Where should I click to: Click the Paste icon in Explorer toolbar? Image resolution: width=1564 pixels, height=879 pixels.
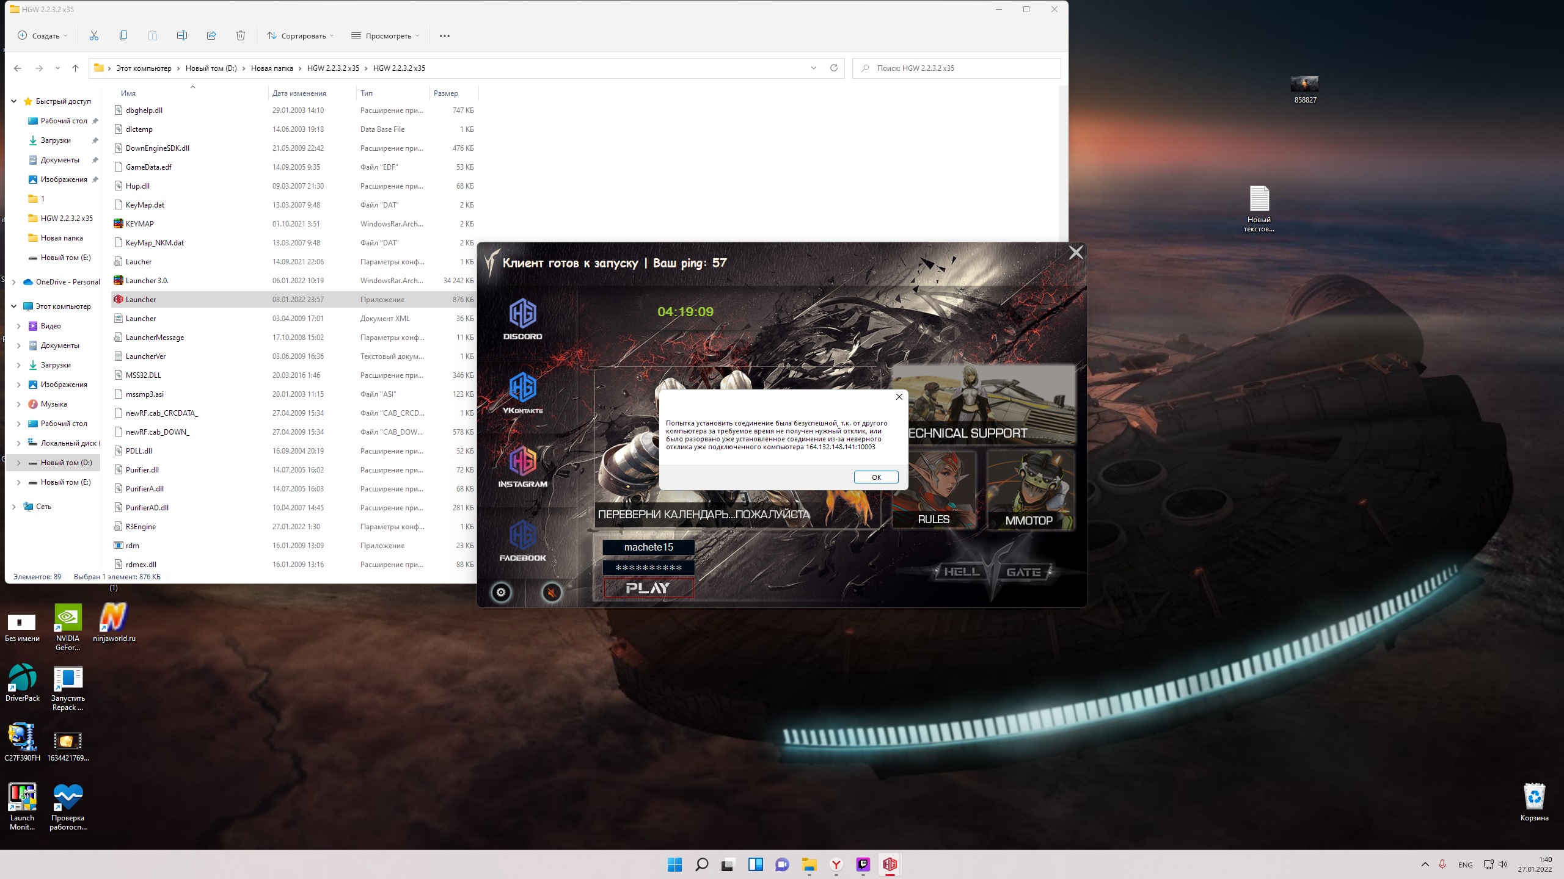click(x=153, y=35)
